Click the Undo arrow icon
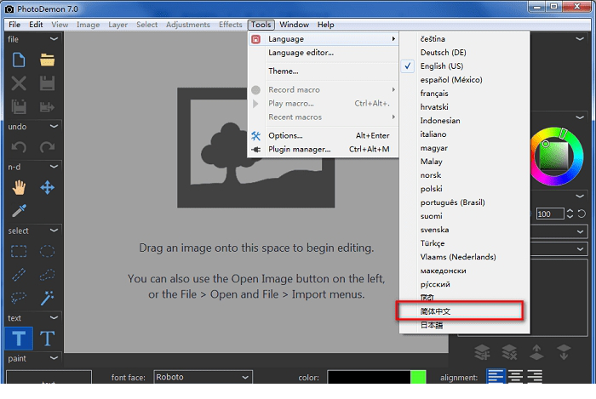The image size is (596, 399). point(19,147)
